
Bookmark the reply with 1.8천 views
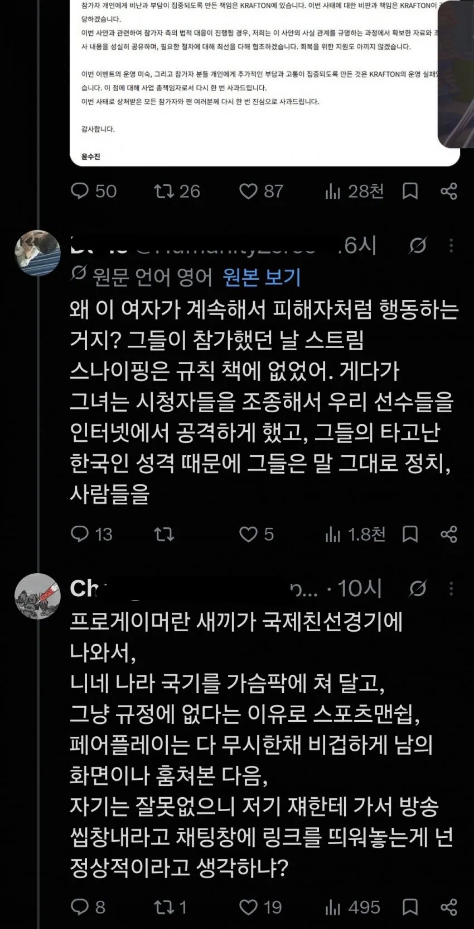(410, 535)
